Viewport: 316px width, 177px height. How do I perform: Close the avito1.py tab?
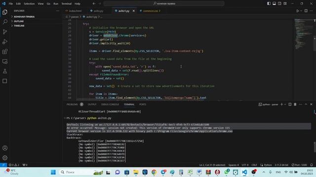point(134,11)
